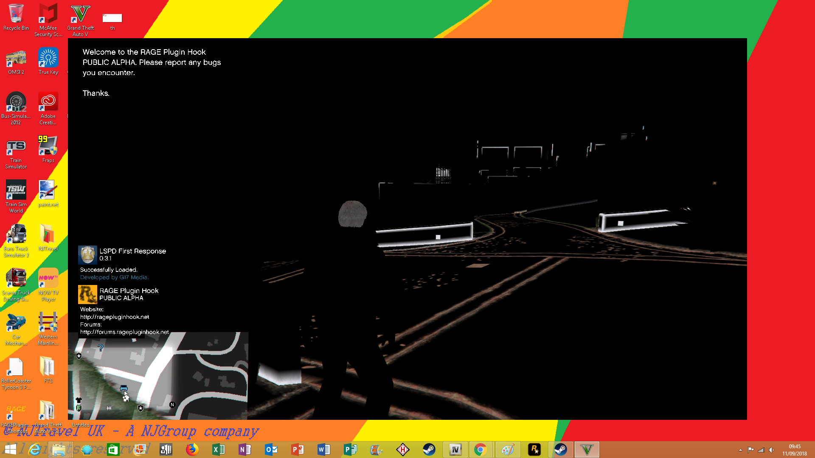Image resolution: width=815 pixels, height=458 pixels.
Task: Click the Windows Start button
Action: point(10,450)
